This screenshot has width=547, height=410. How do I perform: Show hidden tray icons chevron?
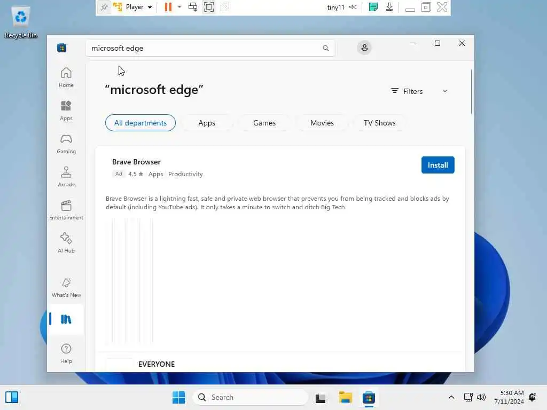(451, 397)
